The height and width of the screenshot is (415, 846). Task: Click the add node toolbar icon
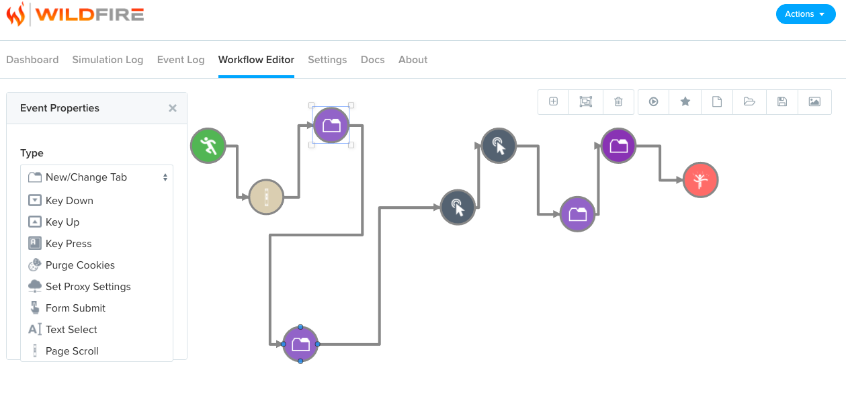tap(554, 101)
